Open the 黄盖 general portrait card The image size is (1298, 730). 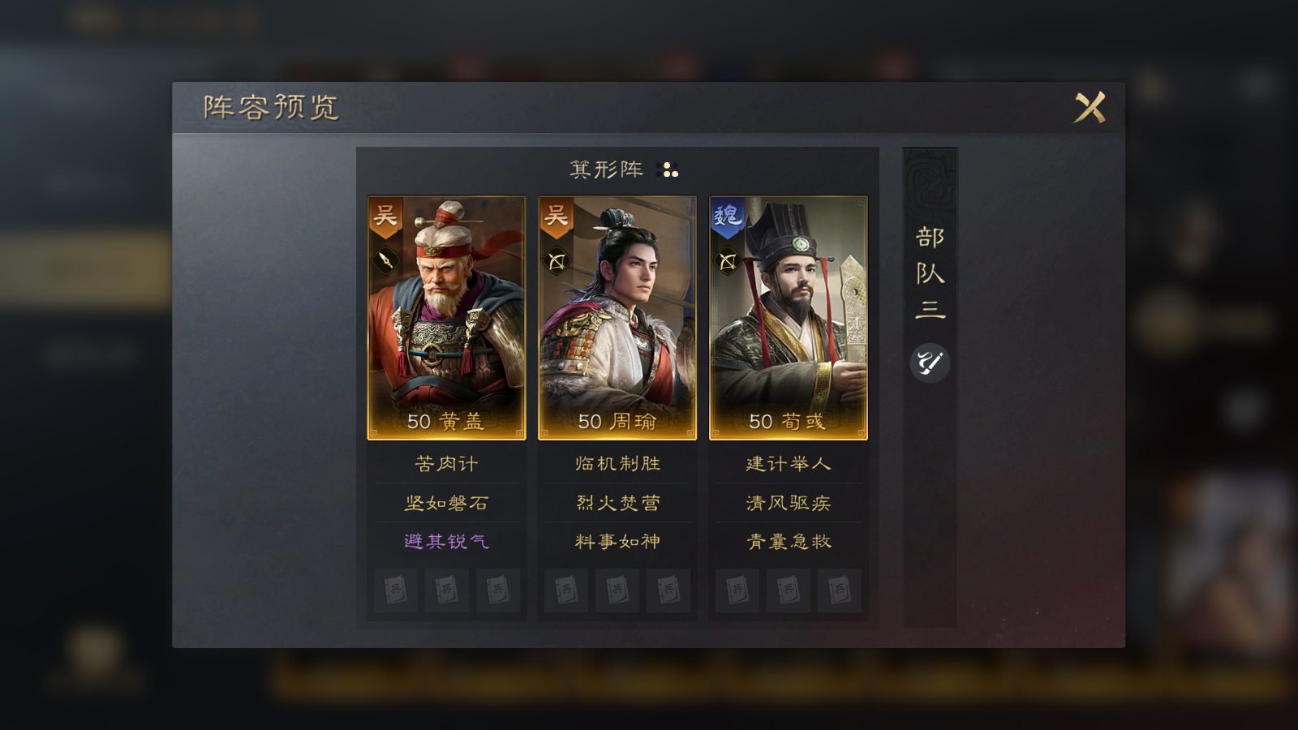pyautogui.click(x=446, y=318)
